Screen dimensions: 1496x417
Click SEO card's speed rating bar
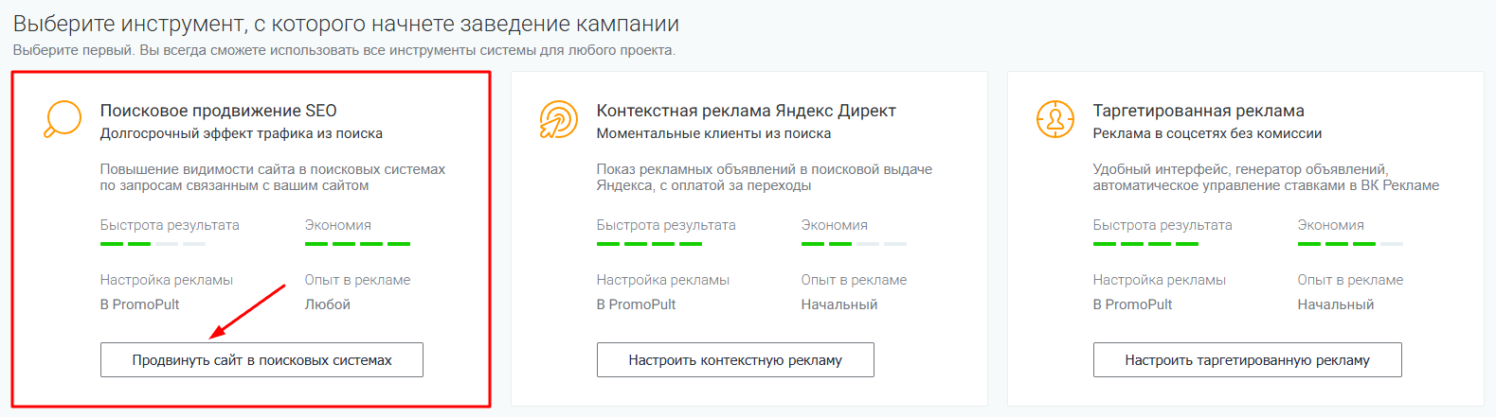pos(153,244)
